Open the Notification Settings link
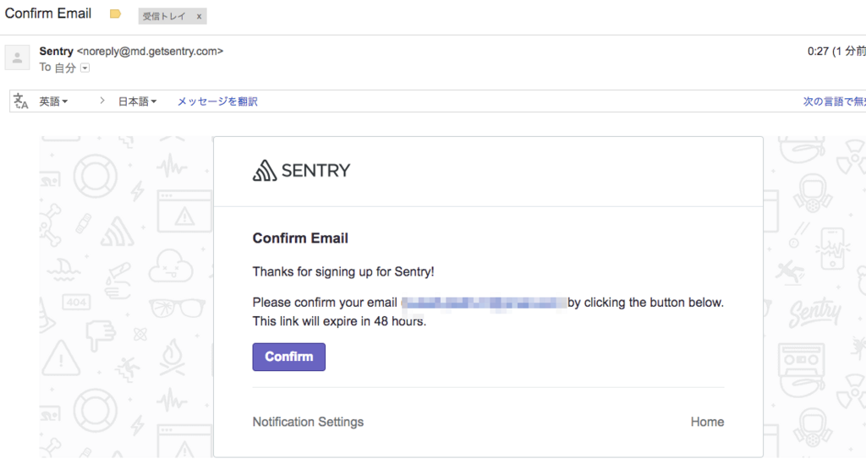 308,422
